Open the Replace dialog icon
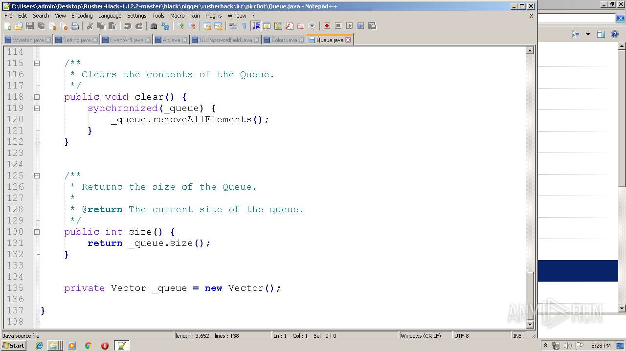Image resolution: width=626 pixels, height=352 pixels. [165, 26]
